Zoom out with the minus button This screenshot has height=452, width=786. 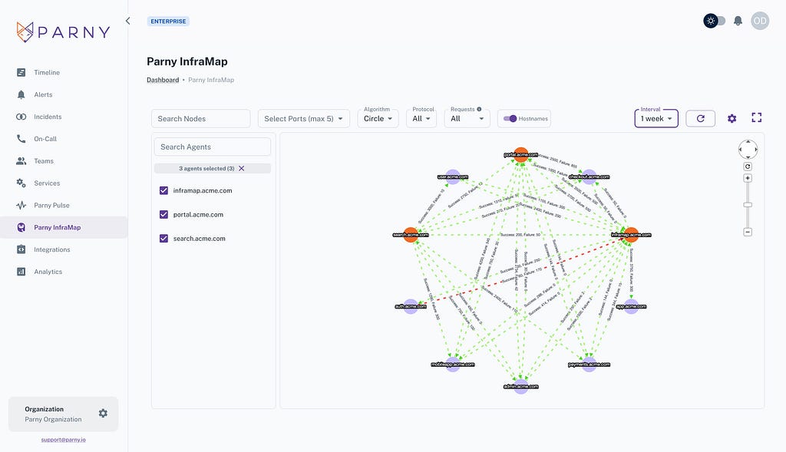click(748, 232)
